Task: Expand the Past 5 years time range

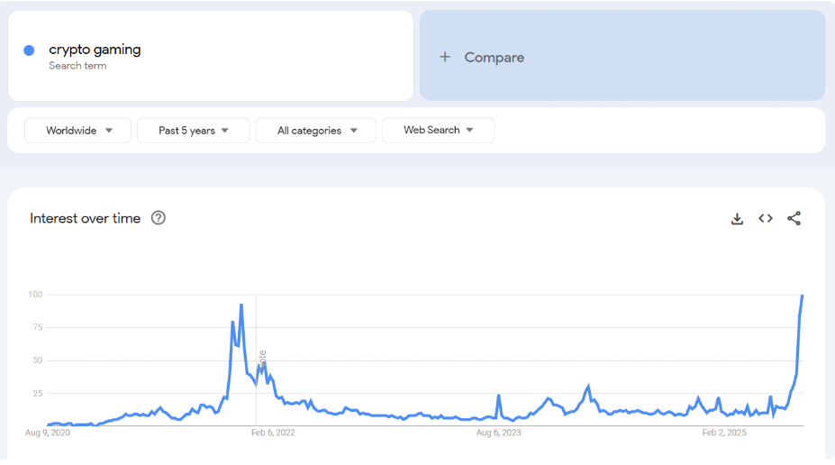Action: 194,131
